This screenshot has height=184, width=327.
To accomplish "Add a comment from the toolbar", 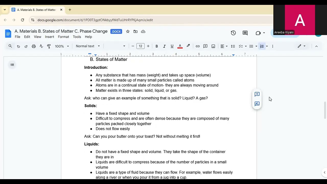I will pos(205,46).
